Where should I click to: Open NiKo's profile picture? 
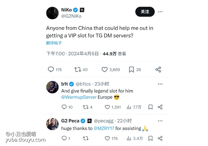click(52, 13)
